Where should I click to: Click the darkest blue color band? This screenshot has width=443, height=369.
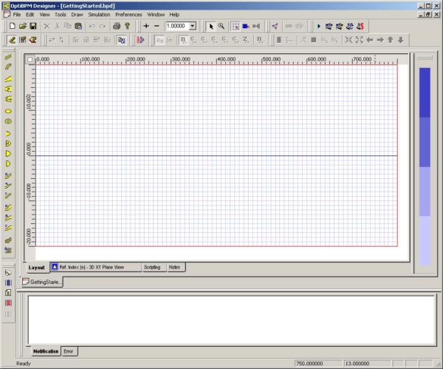[425, 92]
